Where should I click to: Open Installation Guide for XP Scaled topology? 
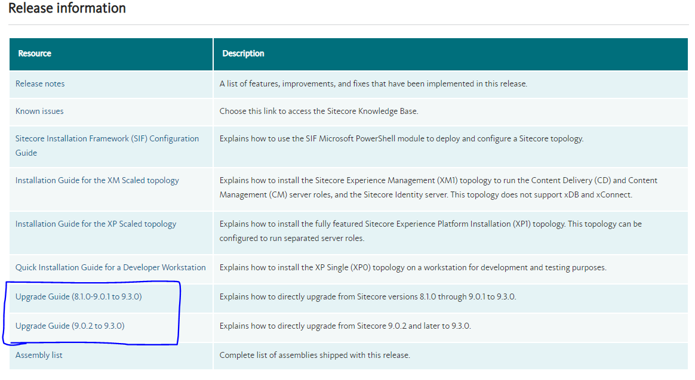(x=96, y=224)
